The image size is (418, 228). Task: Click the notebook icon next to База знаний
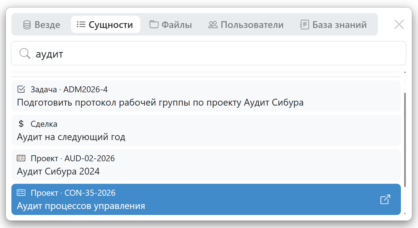pos(304,24)
